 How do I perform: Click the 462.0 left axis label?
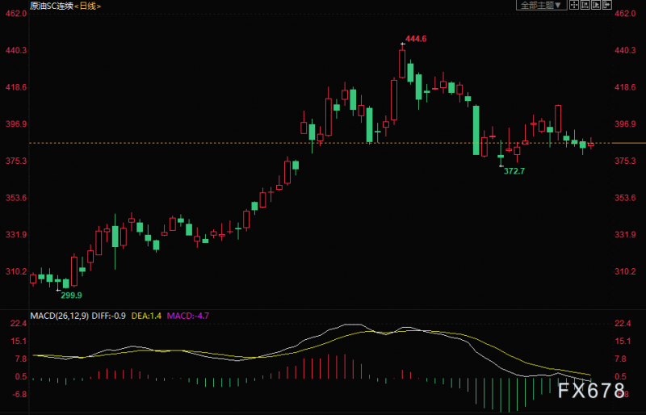click(x=16, y=14)
